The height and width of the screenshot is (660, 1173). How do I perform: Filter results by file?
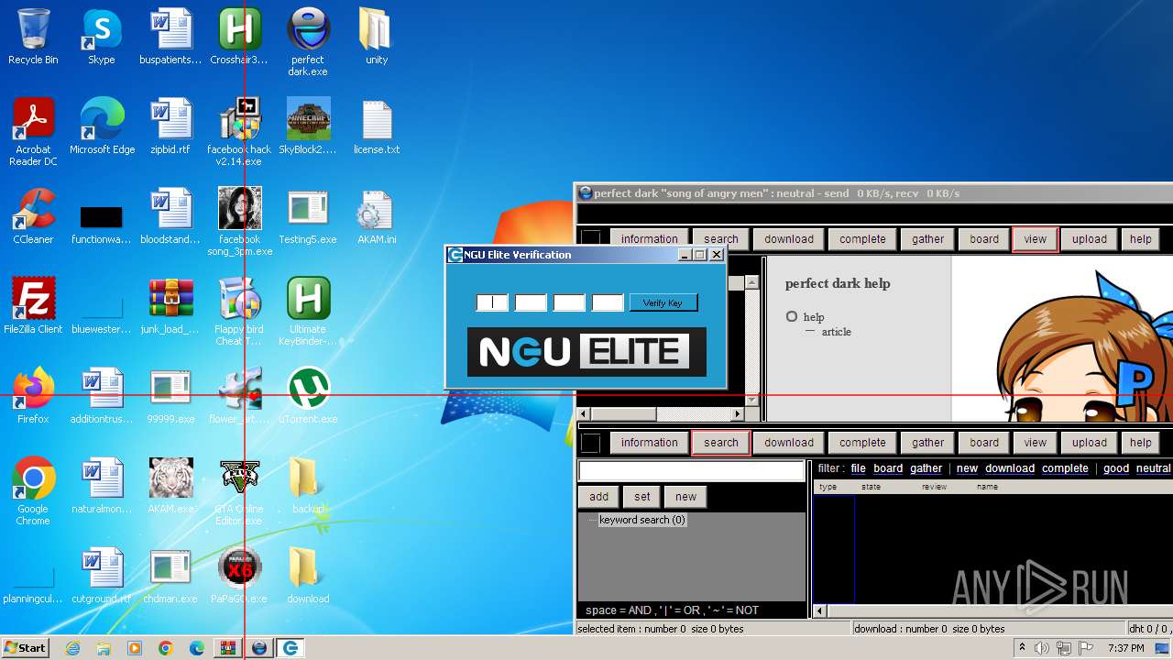[858, 468]
